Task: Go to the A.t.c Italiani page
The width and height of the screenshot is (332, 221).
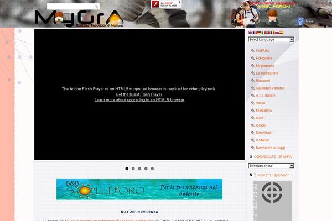Action: [266, 96]
